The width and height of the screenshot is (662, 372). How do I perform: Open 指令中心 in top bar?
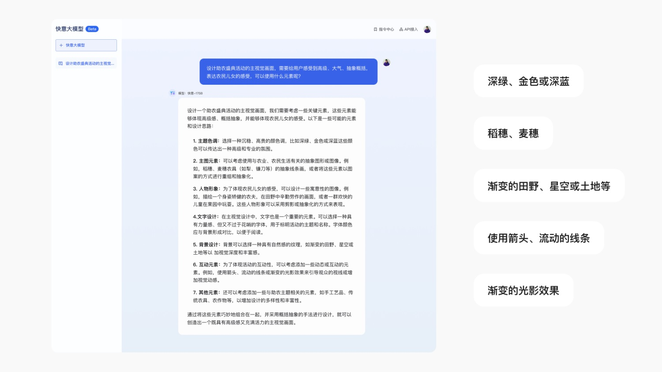click(x=384, y=30)
